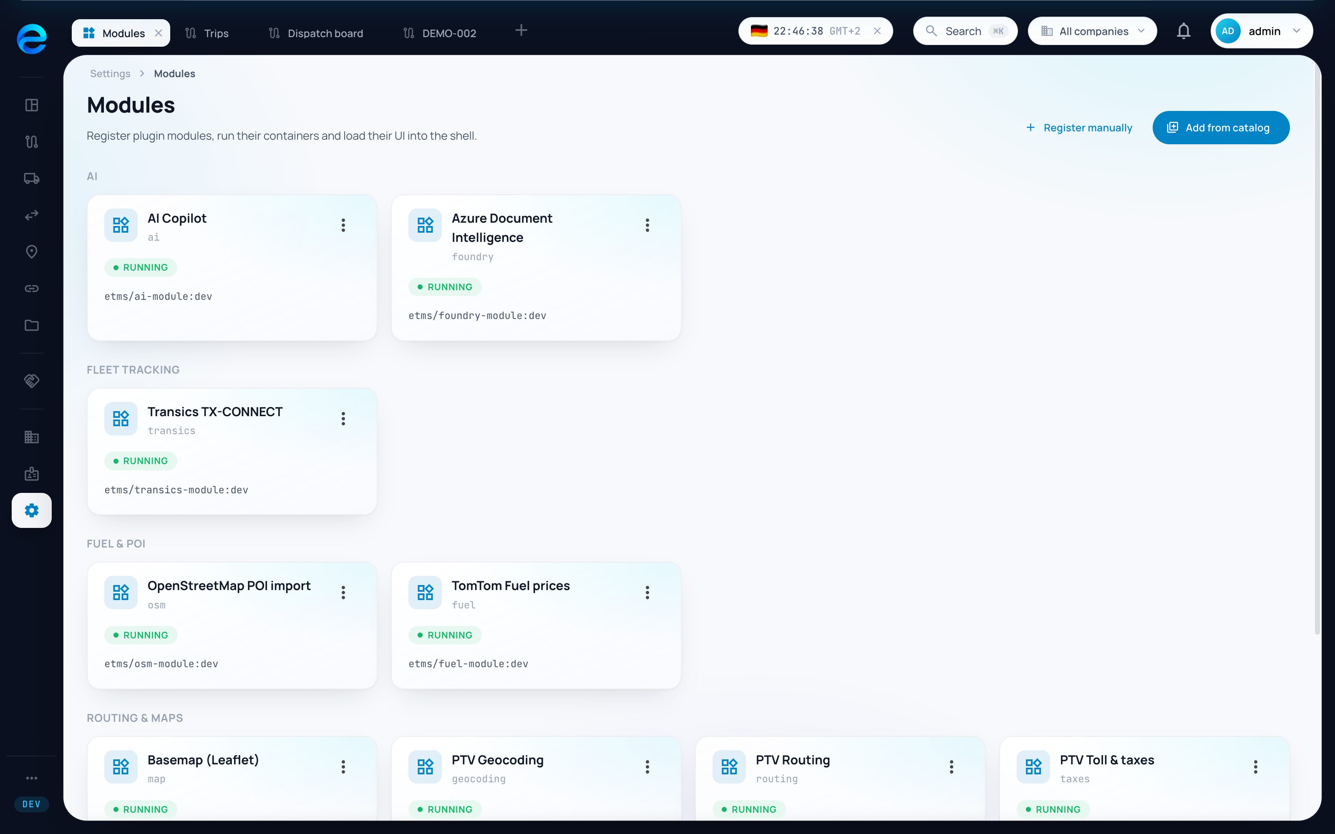Add a new tab with plus
Image resolution: width=1335 pixels, height=834 pixels.
pyautogui.click(x=521, y=30)
